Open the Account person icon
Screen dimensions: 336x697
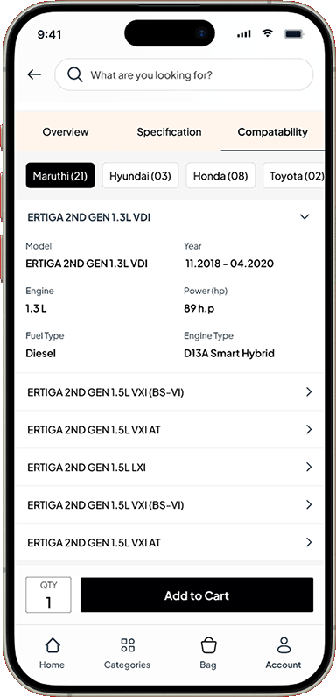point(283,645)
